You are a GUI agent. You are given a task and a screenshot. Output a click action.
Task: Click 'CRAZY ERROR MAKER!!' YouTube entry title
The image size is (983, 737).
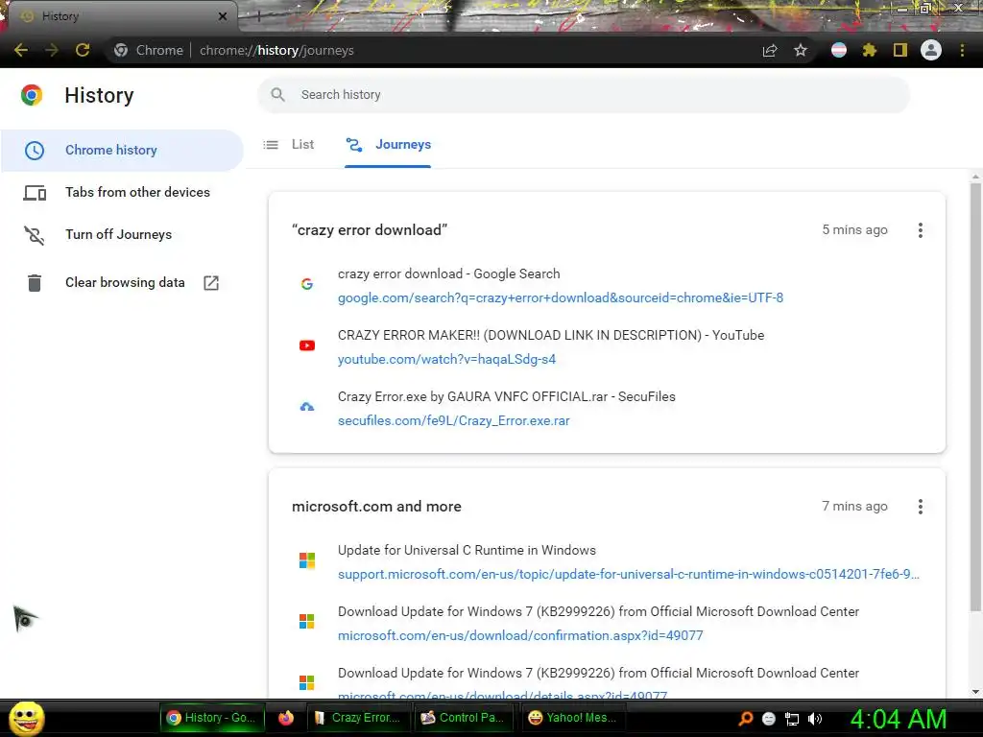coord(551,335)
